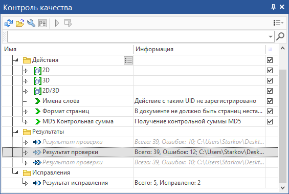Click green arrow icon of MD5 Контрольная сумма
Viewport: 289px width, 194px height.
pyautogui.click(x=38, y=121)
